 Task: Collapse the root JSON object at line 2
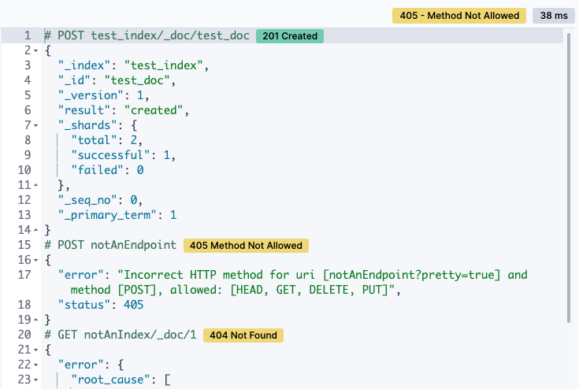36,50
